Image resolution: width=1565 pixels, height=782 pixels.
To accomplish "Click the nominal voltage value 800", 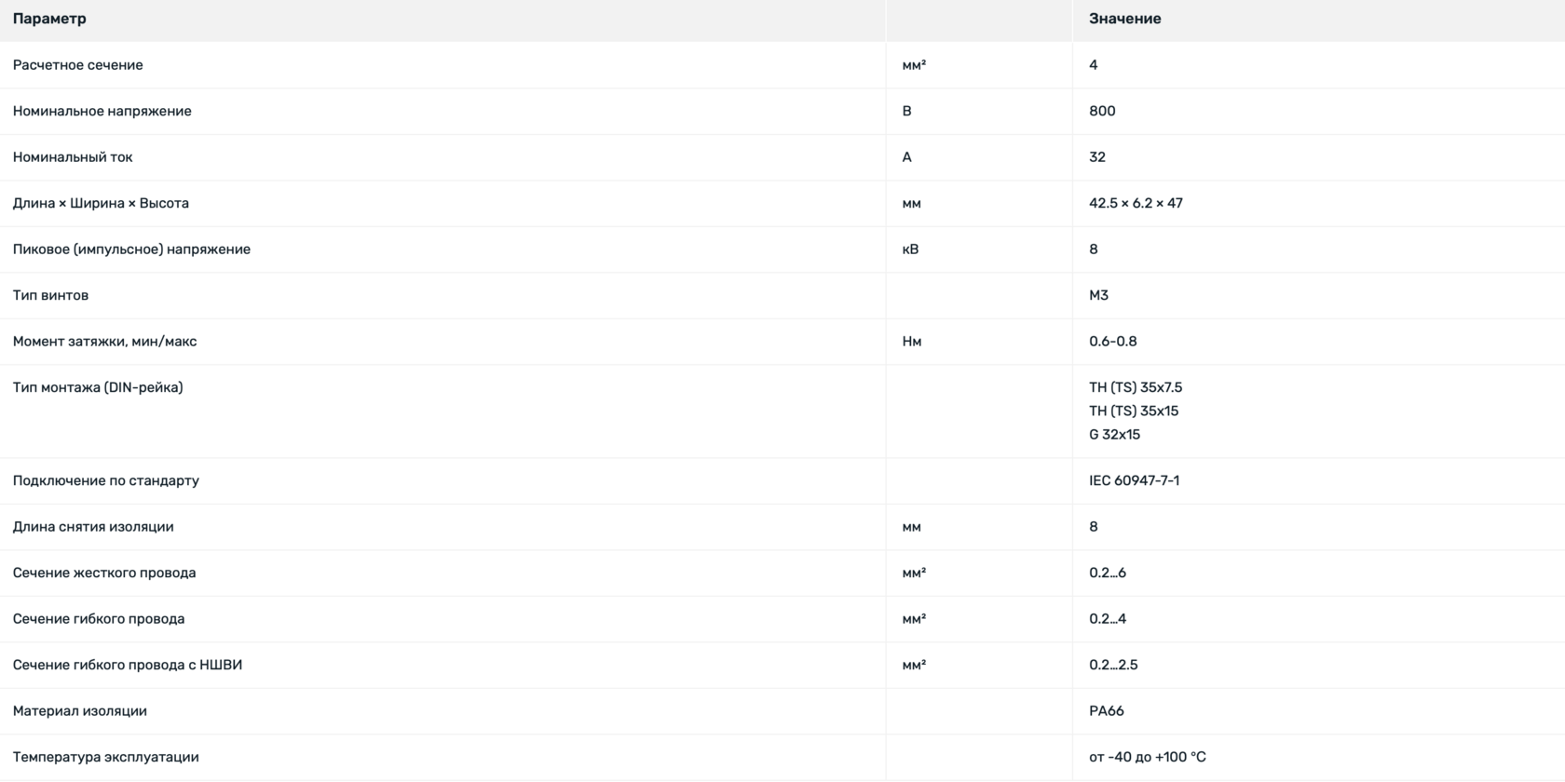I will [1102, 111].
